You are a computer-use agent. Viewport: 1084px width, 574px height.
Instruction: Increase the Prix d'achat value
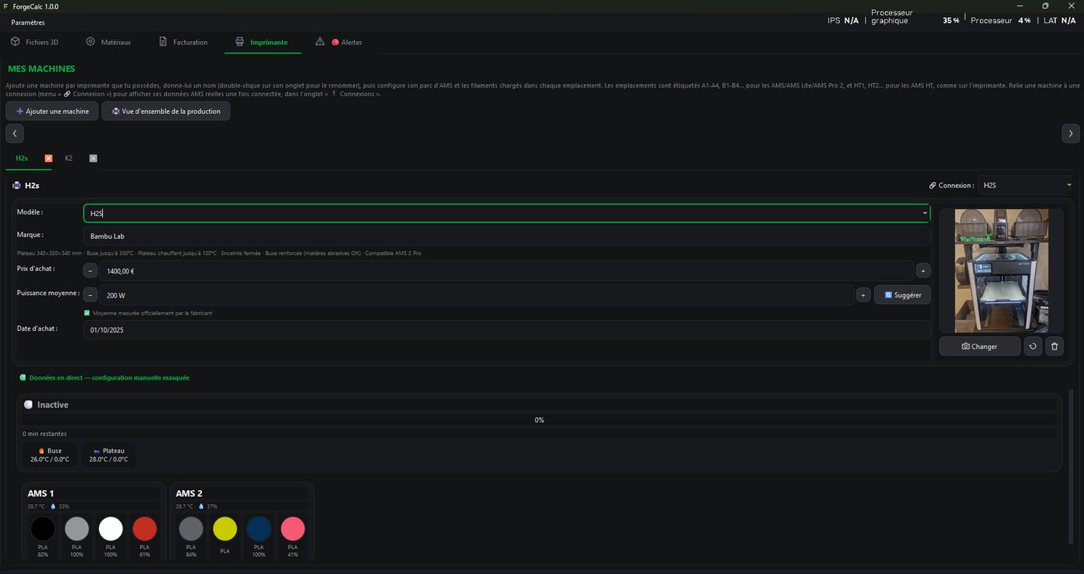tap(923, 271)
